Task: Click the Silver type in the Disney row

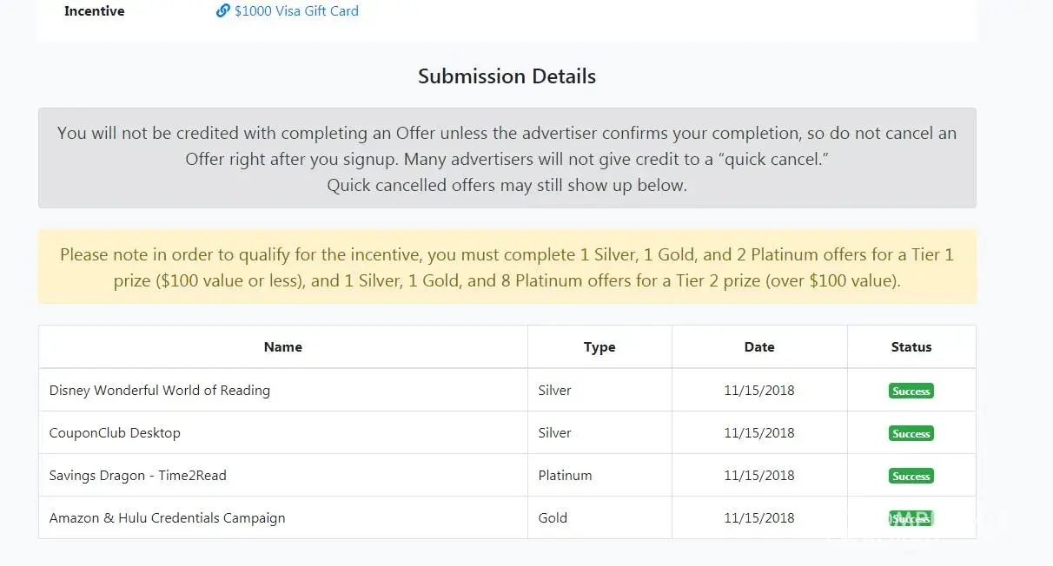Action: (555, 391)
